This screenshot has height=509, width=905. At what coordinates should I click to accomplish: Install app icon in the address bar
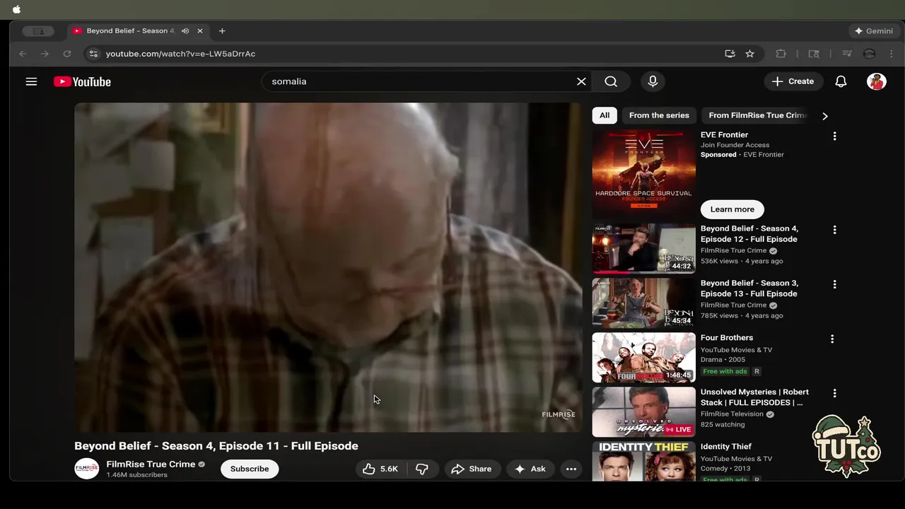730,54
